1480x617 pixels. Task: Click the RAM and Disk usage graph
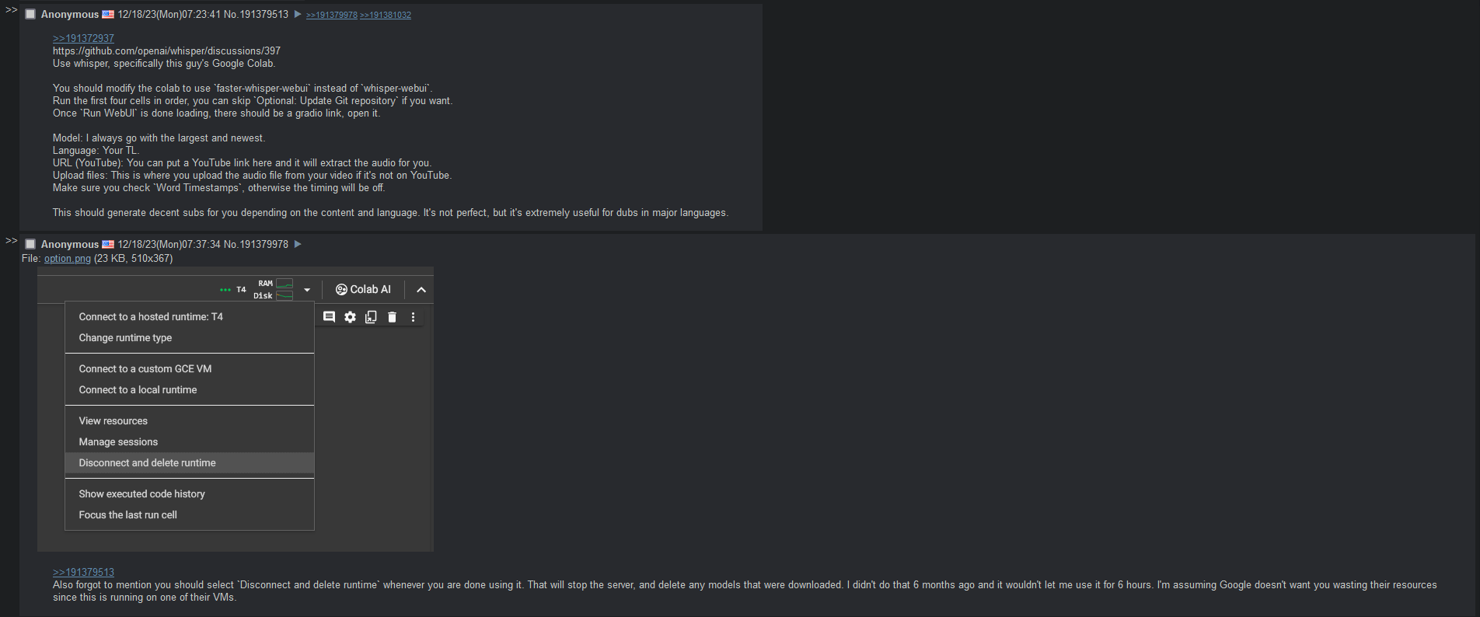click(284, 289)
